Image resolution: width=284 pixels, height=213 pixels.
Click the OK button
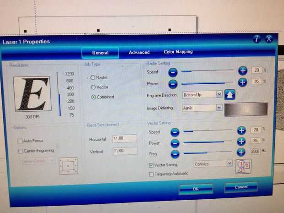196,189
